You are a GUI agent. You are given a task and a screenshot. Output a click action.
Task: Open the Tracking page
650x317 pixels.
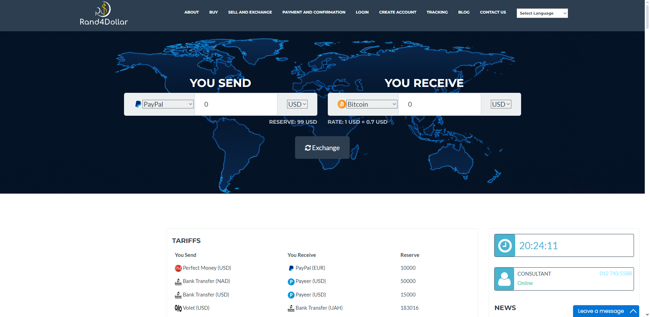(x=437, y=12)
